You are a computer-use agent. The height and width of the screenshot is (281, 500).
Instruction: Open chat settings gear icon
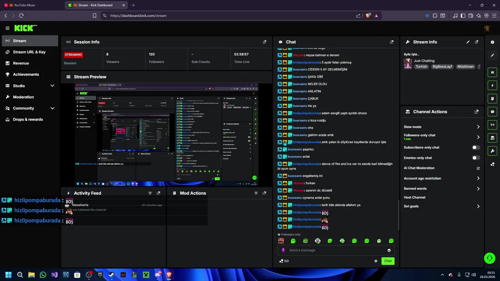(x=376, y=261)
